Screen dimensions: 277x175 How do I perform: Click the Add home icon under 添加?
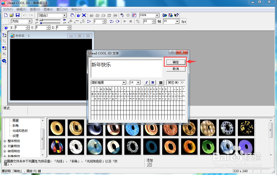pos(149,165)
